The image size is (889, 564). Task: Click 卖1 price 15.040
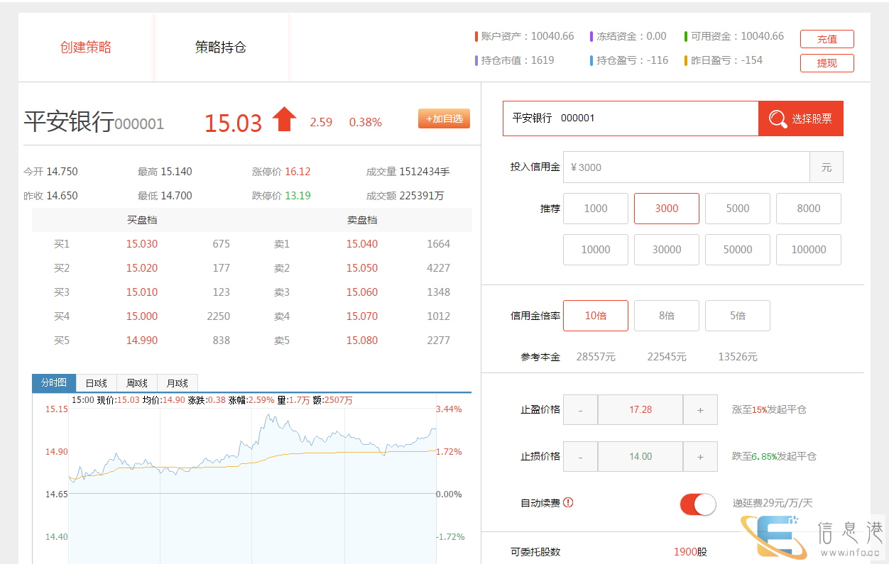pos(362,244)
